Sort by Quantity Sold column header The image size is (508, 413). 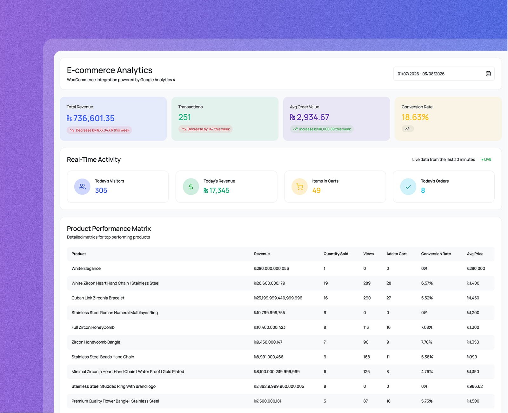[x=336, y=254]
